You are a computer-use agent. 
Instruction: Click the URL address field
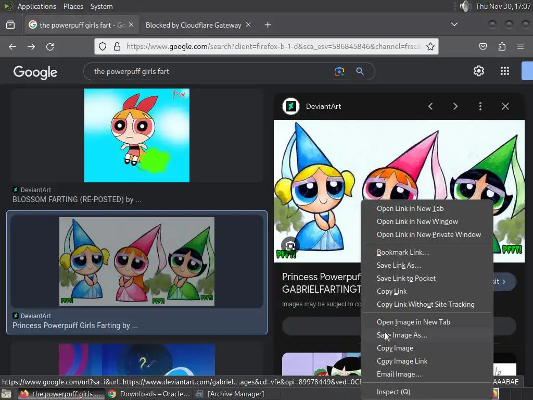coord(273,46)
